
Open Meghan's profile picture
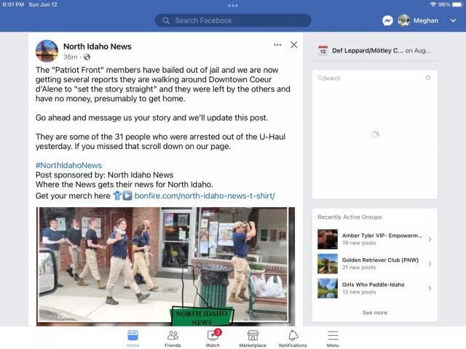(404, 20)
